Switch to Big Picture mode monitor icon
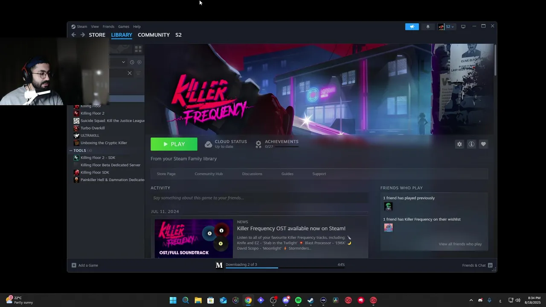The width and height of the screenshot is (546, 307). 463,26
